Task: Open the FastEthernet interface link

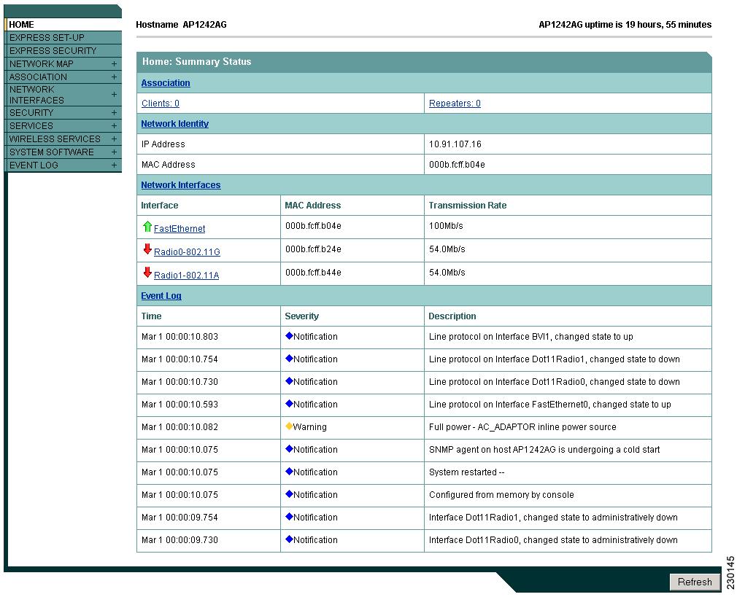Action: 180,229
